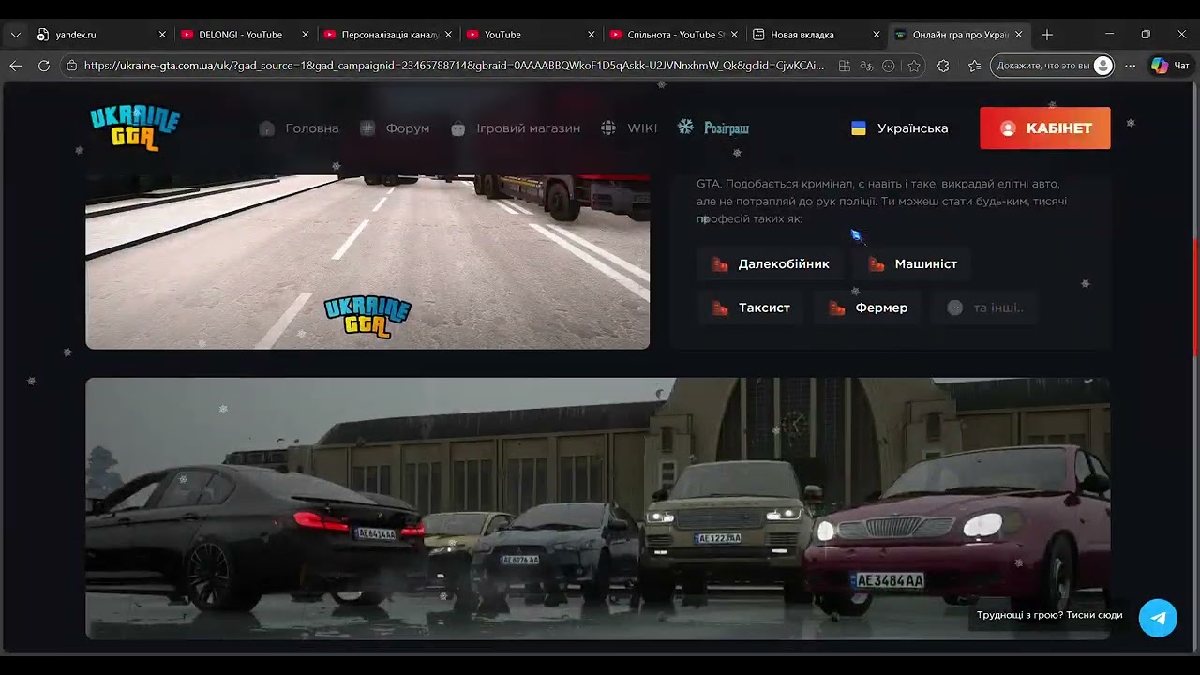
Task: Select the Таксист profession chip
Action: tap(750, 307)
